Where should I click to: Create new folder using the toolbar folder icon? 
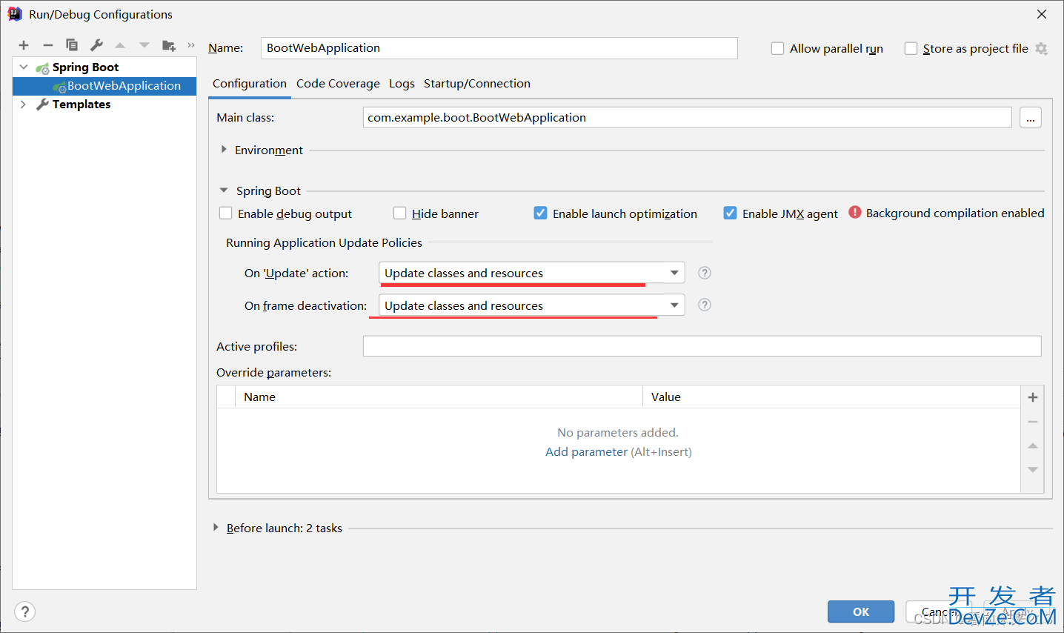click(169, 45)
